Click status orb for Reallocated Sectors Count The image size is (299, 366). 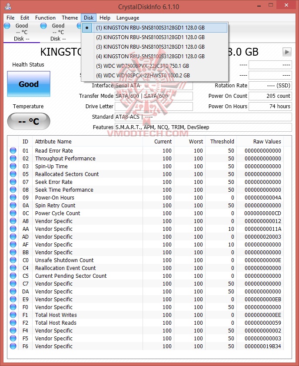[x=13, y=174]
